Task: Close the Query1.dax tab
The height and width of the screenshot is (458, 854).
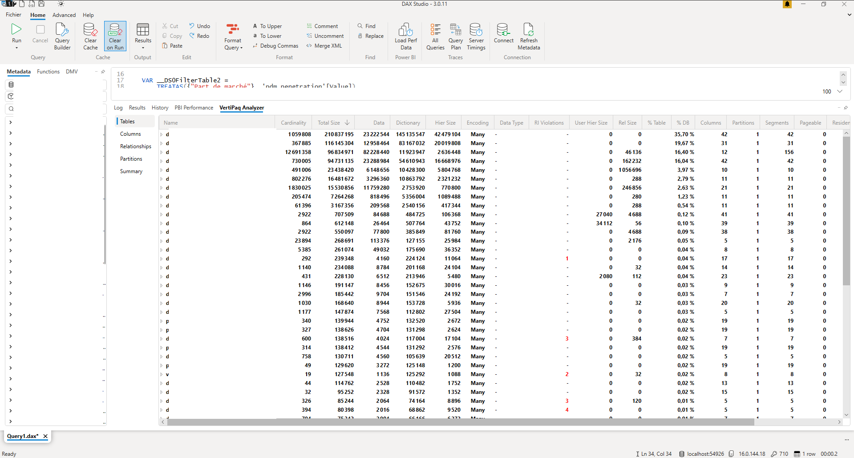Action: [45, 436]
